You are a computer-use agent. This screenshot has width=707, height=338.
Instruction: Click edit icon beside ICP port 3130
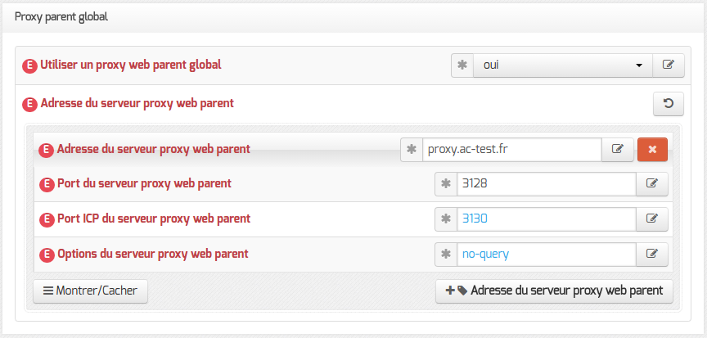[652, 219]
